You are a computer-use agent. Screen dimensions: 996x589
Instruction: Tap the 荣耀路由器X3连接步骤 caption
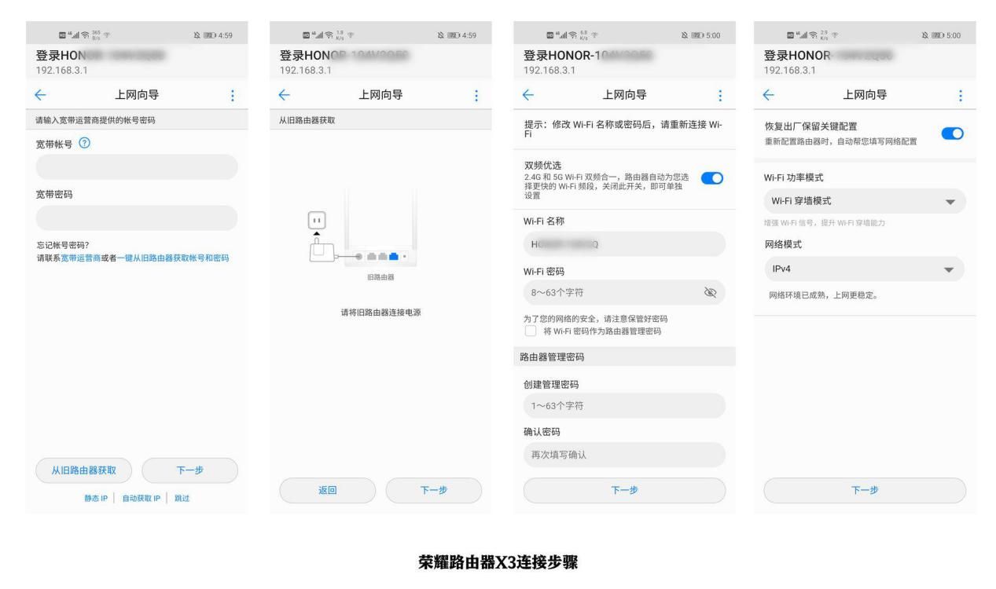(497, 563)
